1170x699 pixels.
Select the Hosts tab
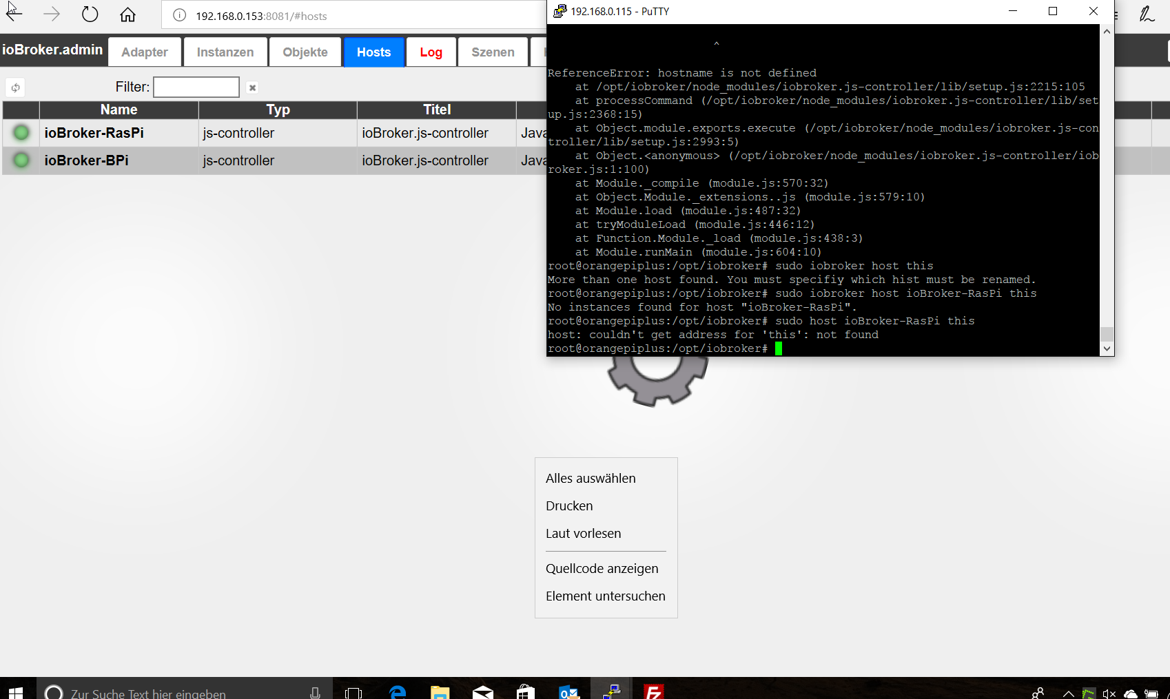tap(374, 52)
